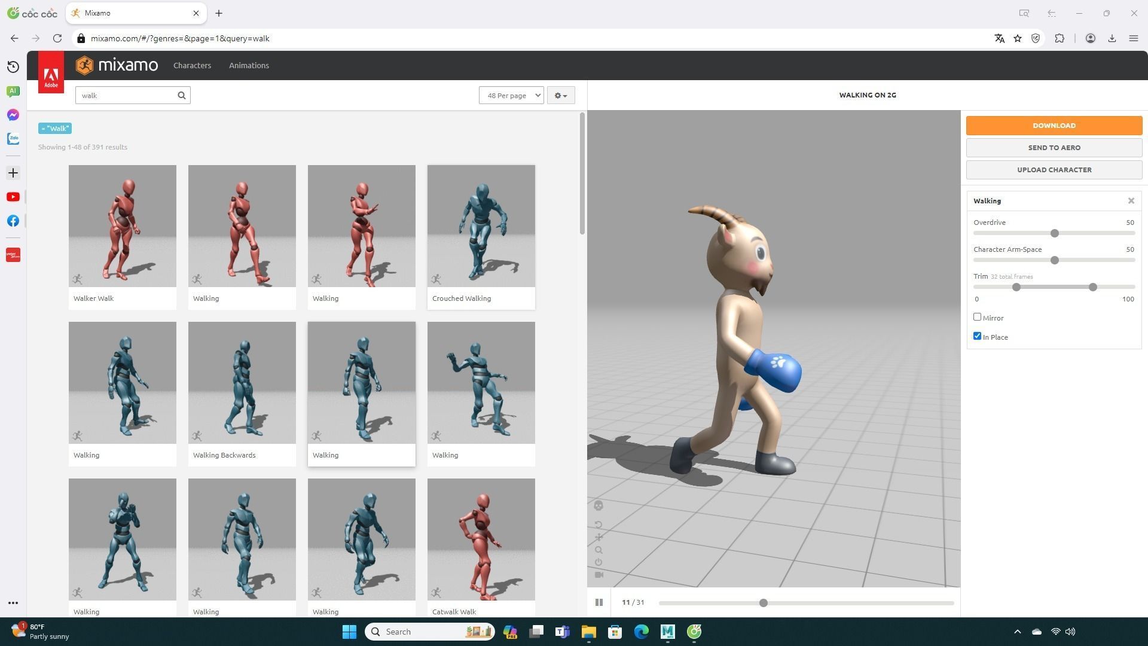Viewport: 1148px width, 646px height.
Task: Click the animation list scrollbar
Action: (582, 174)
